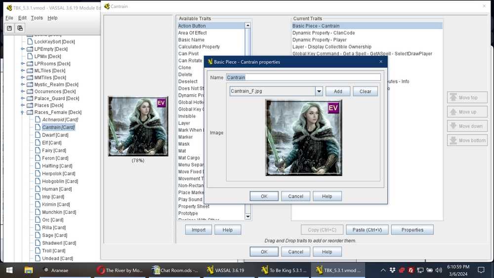Click the Move up arrow button
Viewport: 494px width, 278px height.
(x=467, y=112)
